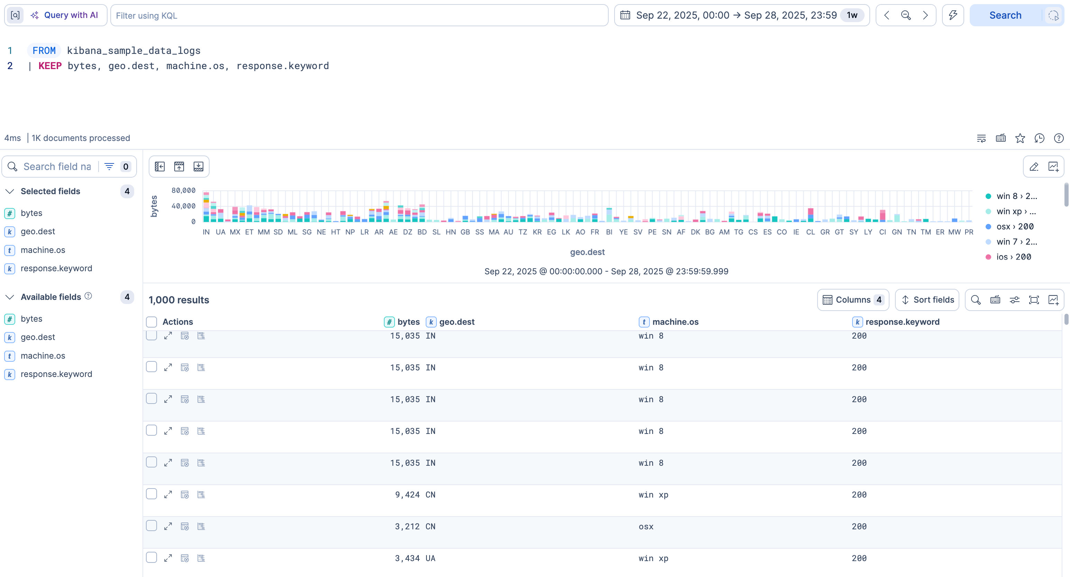This screenshot has height=577, width=1070.
Task: Open table keyboard shortcuts icon
Action: tap(995, 300)
